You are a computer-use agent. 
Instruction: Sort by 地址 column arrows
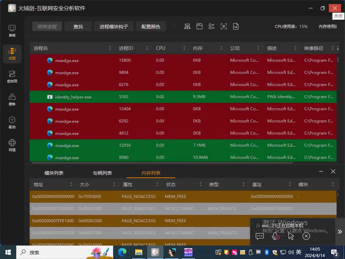71,184
